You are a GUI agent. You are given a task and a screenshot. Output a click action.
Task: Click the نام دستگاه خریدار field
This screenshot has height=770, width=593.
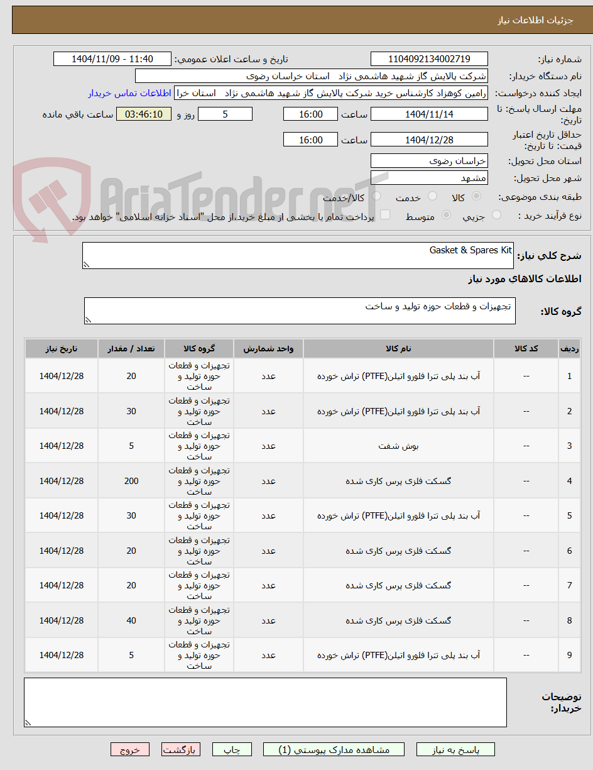coord(312,76)
